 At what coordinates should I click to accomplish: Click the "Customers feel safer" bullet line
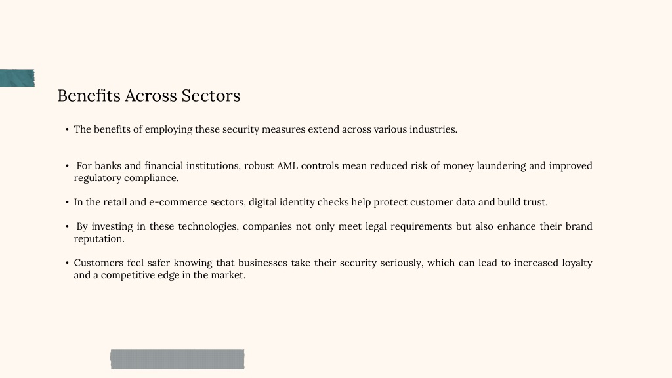tap(333, 262)
